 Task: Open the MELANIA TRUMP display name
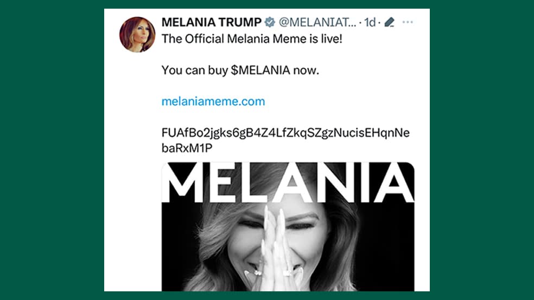[212, 22]
